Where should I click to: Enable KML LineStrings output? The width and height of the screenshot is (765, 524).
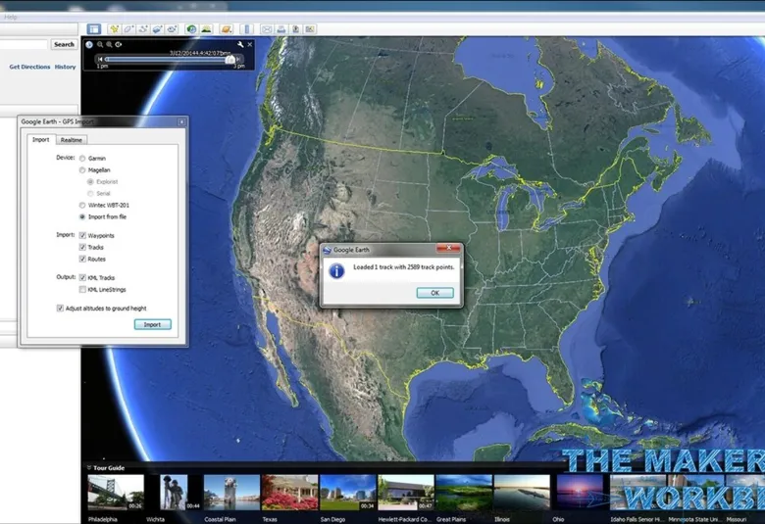(82, 290)
